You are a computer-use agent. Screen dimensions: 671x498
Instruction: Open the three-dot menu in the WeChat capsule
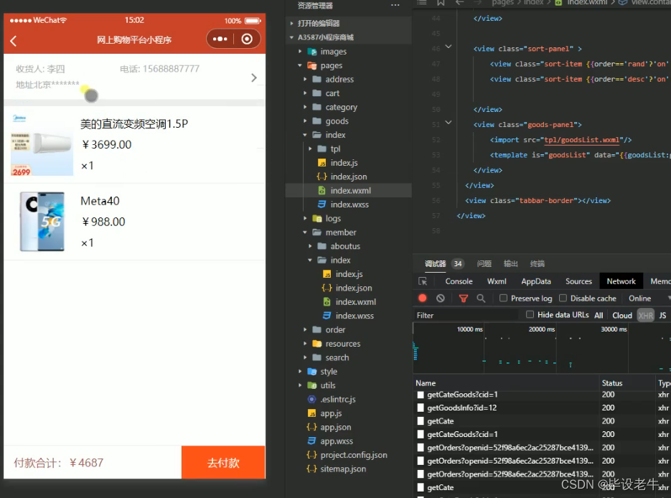coord(220,39)
